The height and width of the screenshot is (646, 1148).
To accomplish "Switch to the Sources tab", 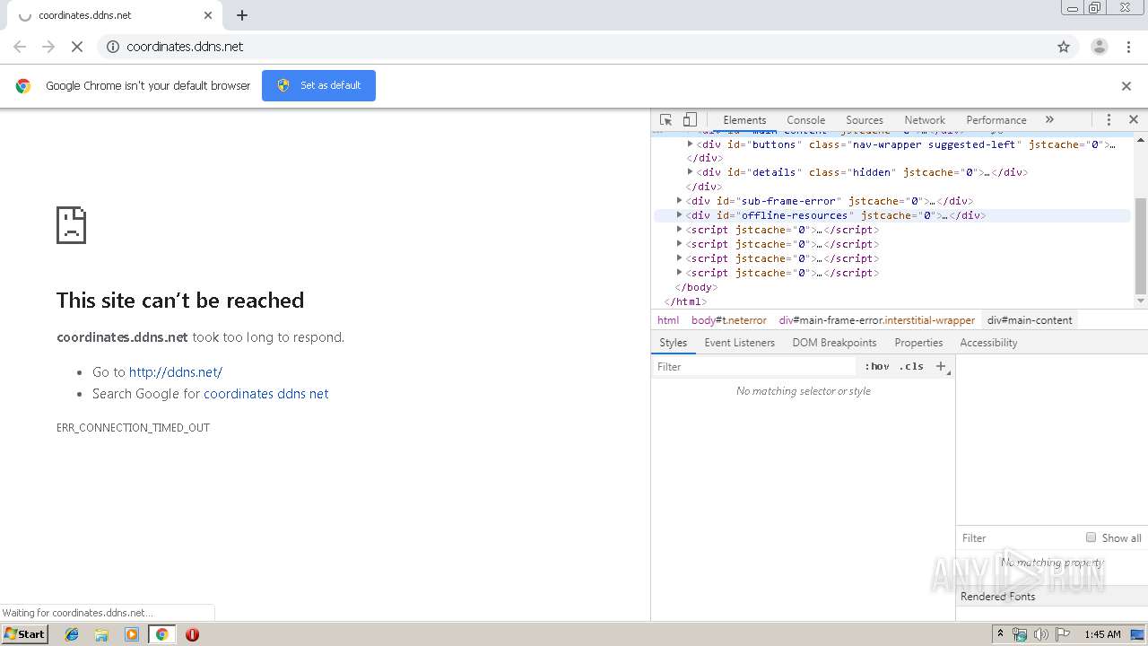I will 865,120.
